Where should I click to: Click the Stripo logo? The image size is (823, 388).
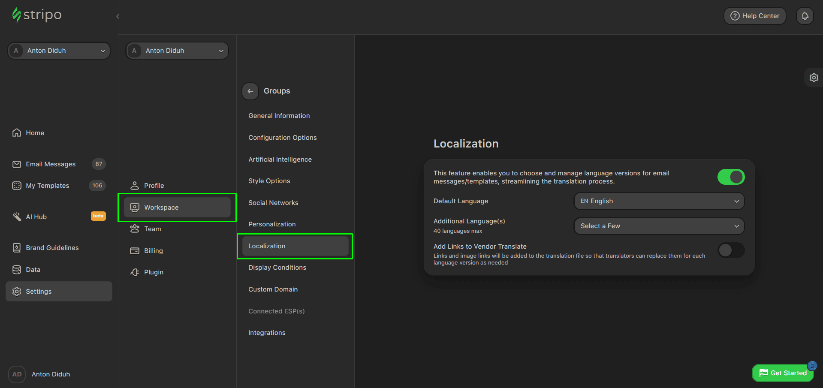[x=36, y=15]
